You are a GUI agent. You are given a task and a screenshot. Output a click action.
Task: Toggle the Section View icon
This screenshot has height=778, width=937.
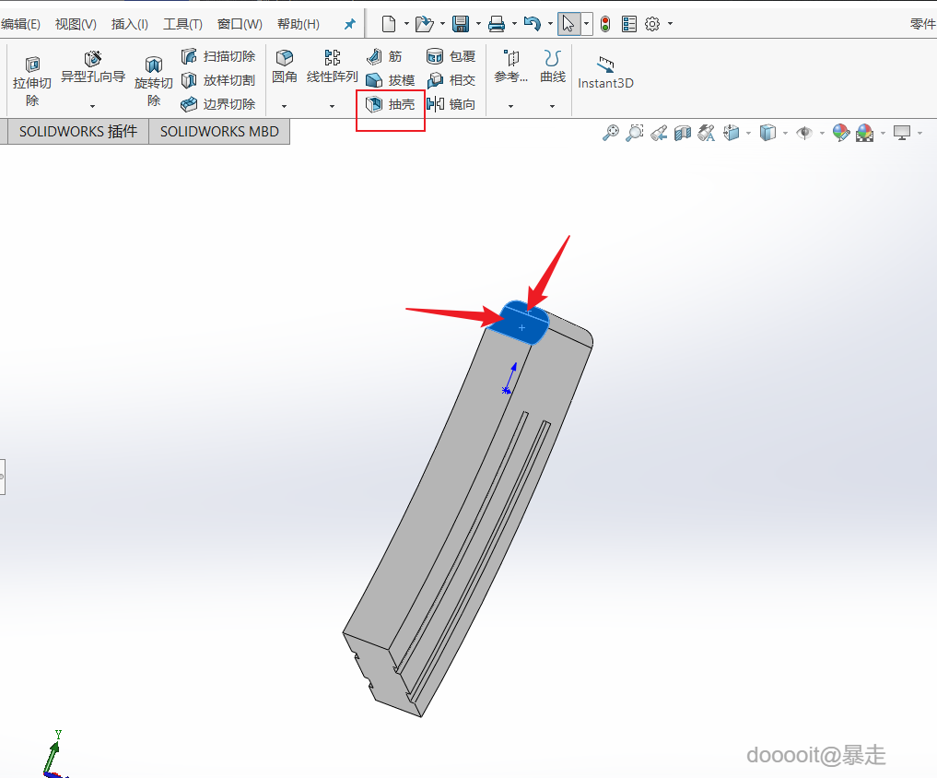683,133
